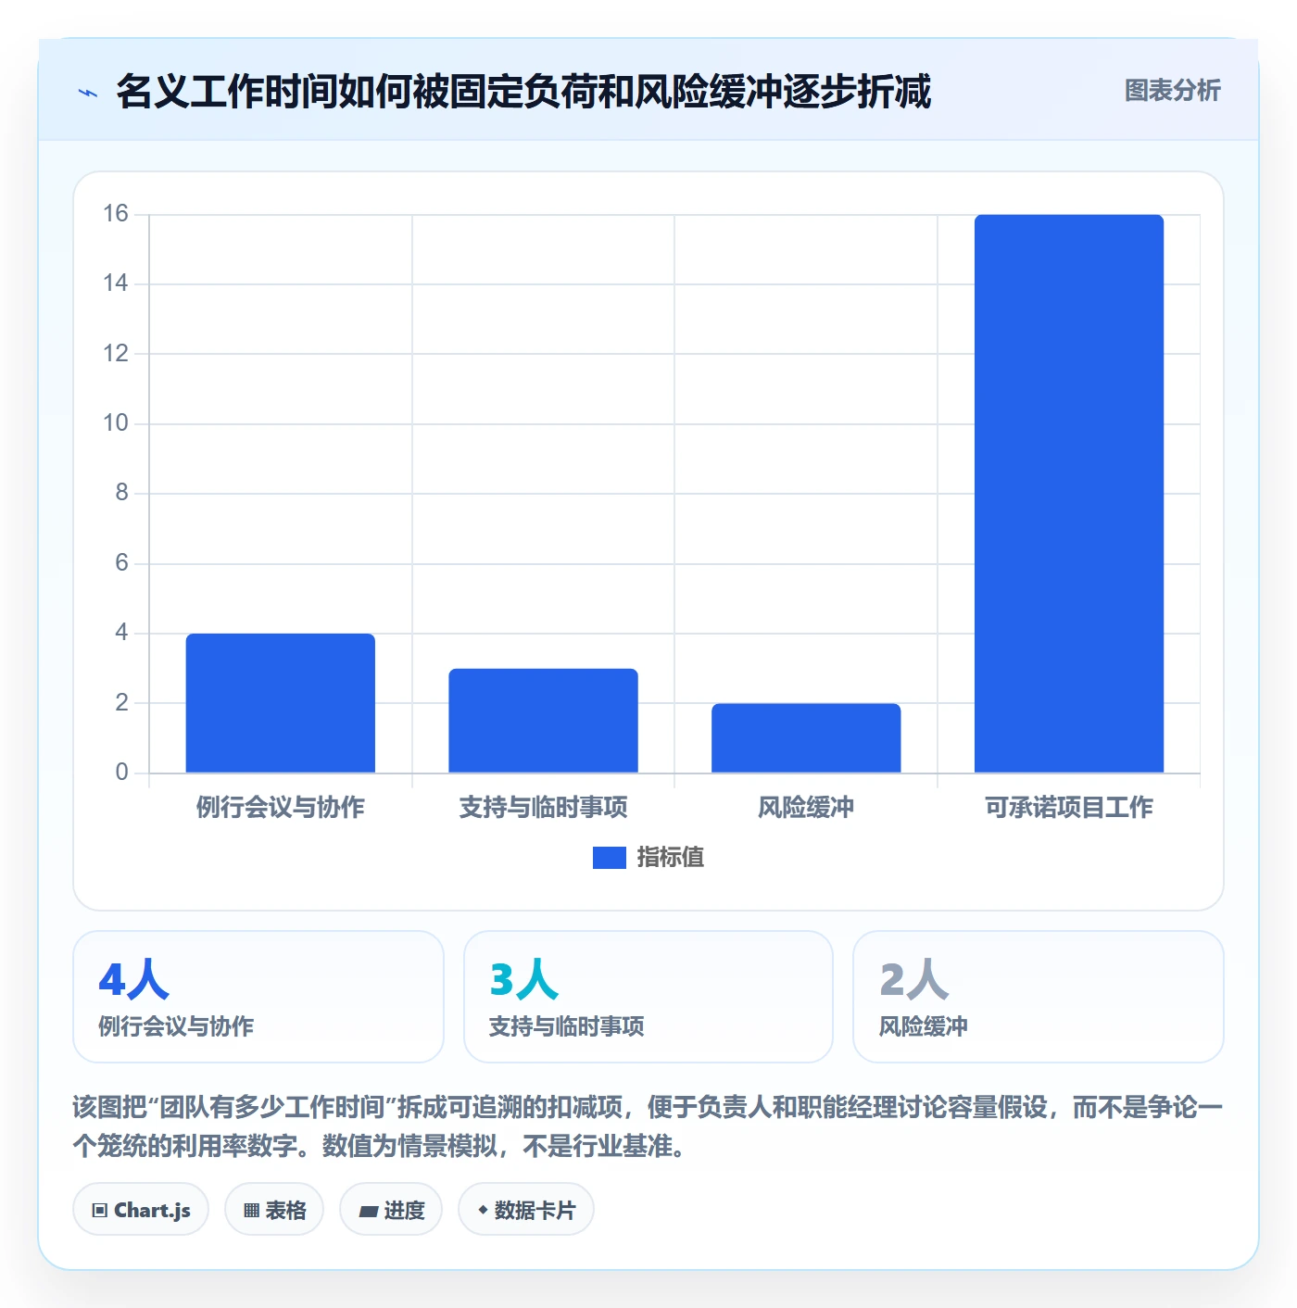Click the diamond icon in 数据卡片 tag
Image resolution: width=1297 pixels, height=1308 pixels.
click(x=483, y=1210)
